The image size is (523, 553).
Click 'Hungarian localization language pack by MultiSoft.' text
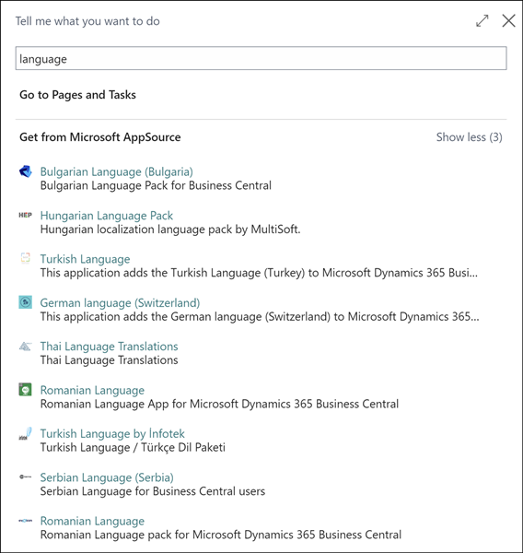click(x=170, y=229)
